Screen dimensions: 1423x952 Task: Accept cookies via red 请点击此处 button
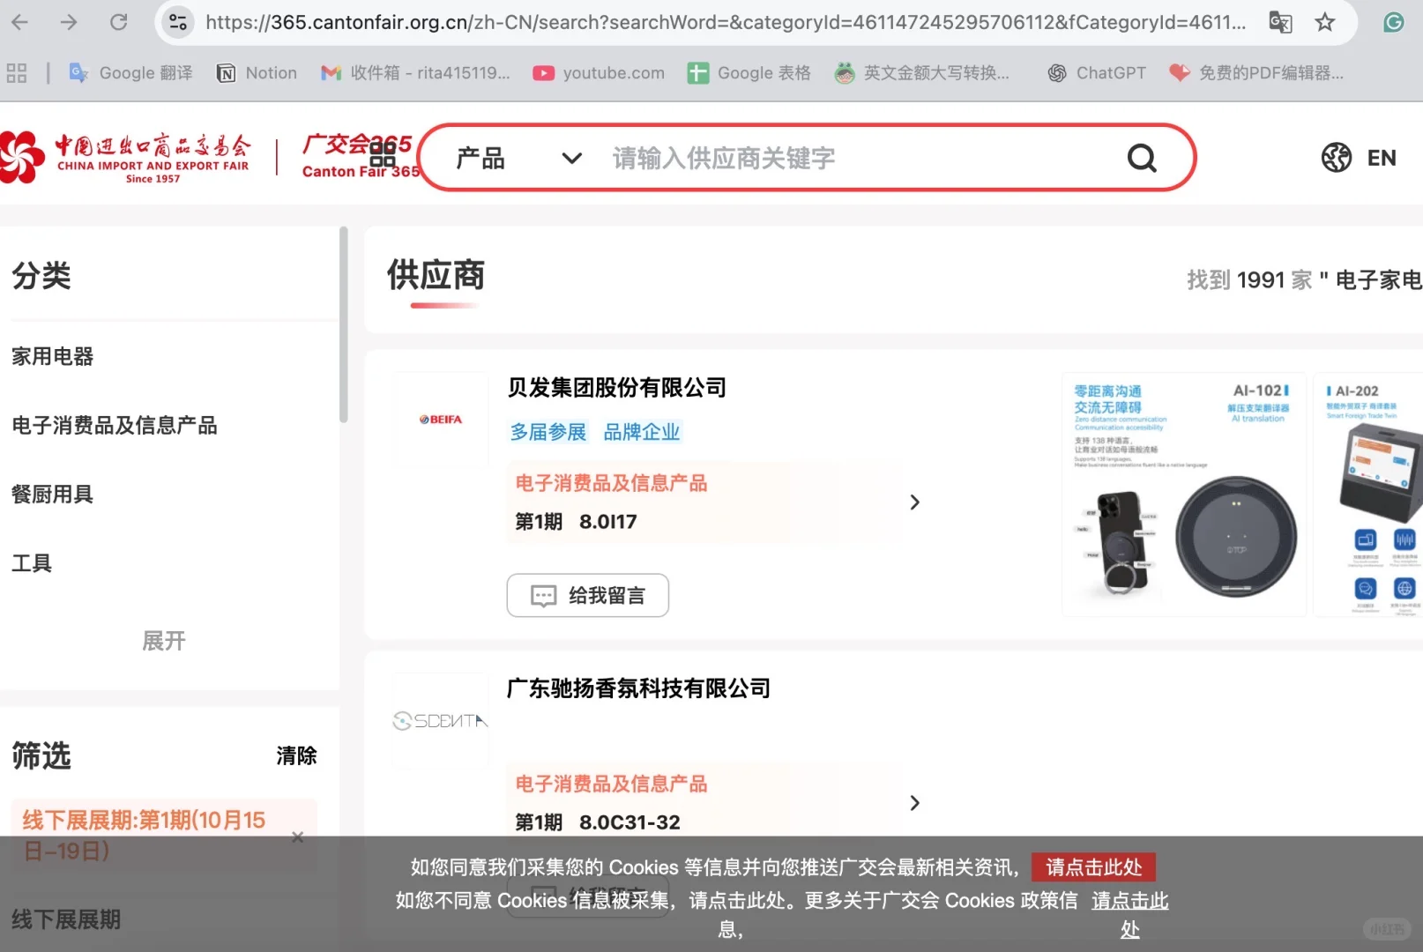(1093, 867)
